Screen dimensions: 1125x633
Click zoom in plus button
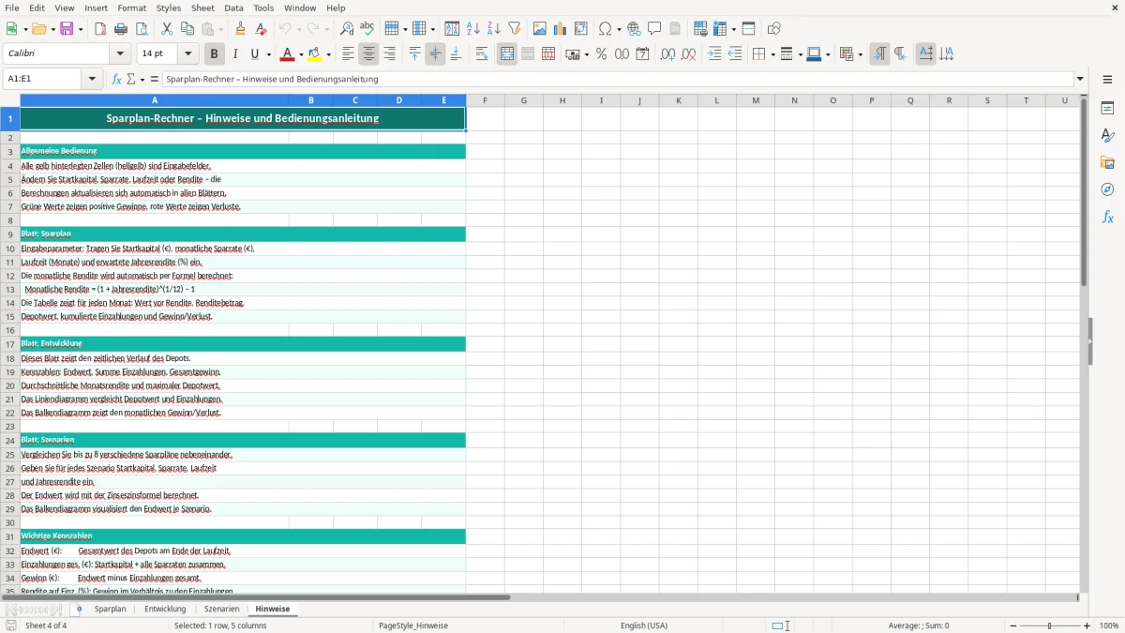(x=1087, y=625)
